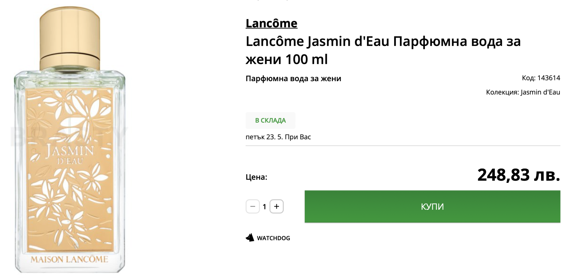The height and width of the screenshot is (279, 568).
Task: Click the 100 ml text in title
Action: [x=306, y=59]
